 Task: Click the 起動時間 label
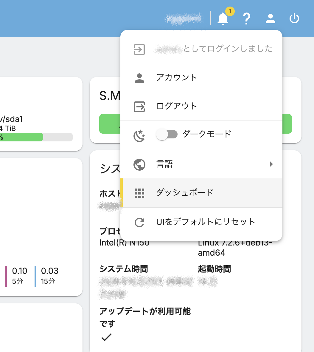pos(214,269)
